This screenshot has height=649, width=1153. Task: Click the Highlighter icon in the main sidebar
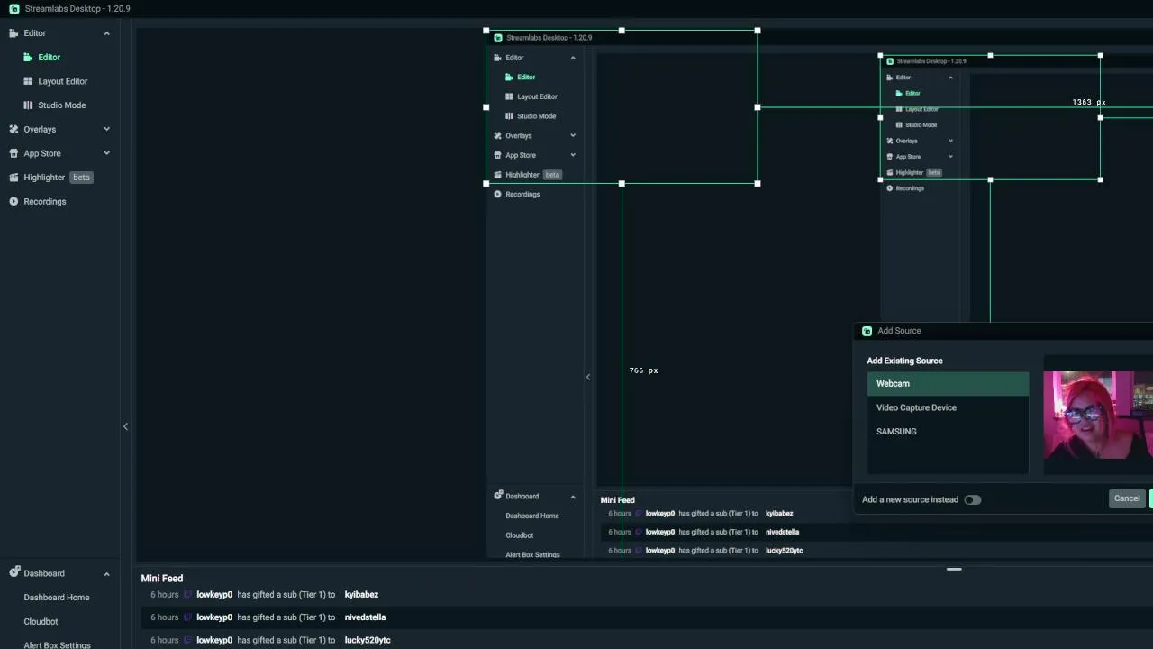[x=14, y=178]
